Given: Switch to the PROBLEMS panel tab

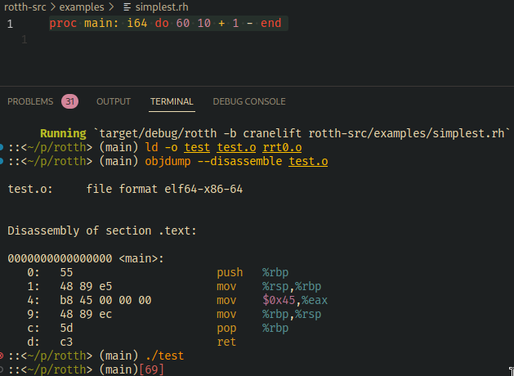Looking at the screenshot, I should tap(29, 101).
